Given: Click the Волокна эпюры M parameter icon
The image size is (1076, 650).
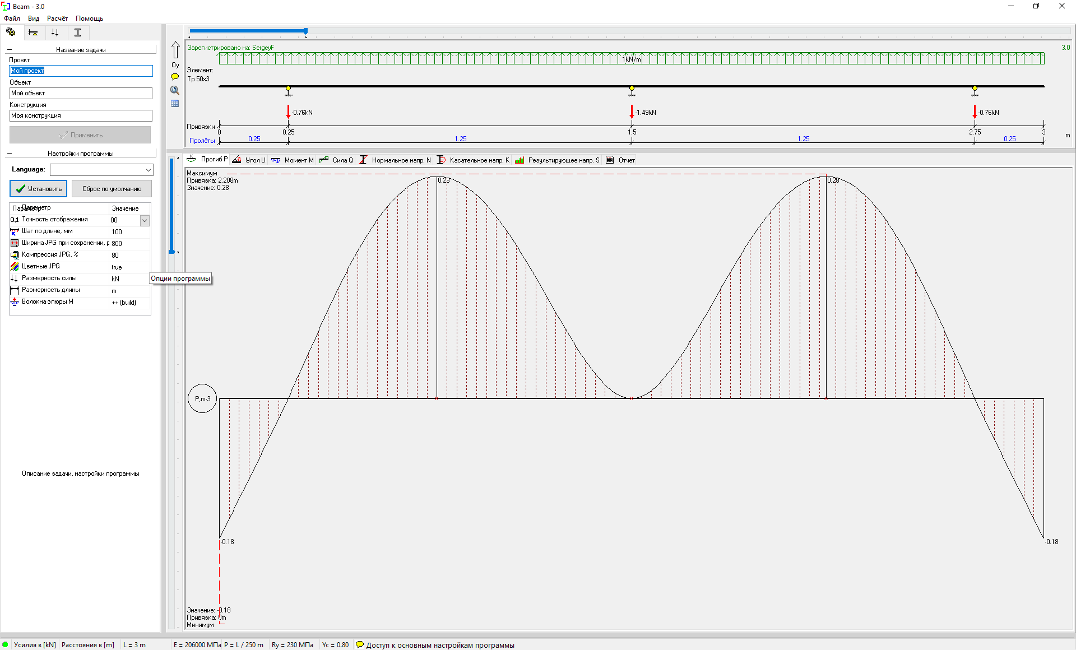Looking at the screenshot, I should pyautogui.click(x=15, y=302).
